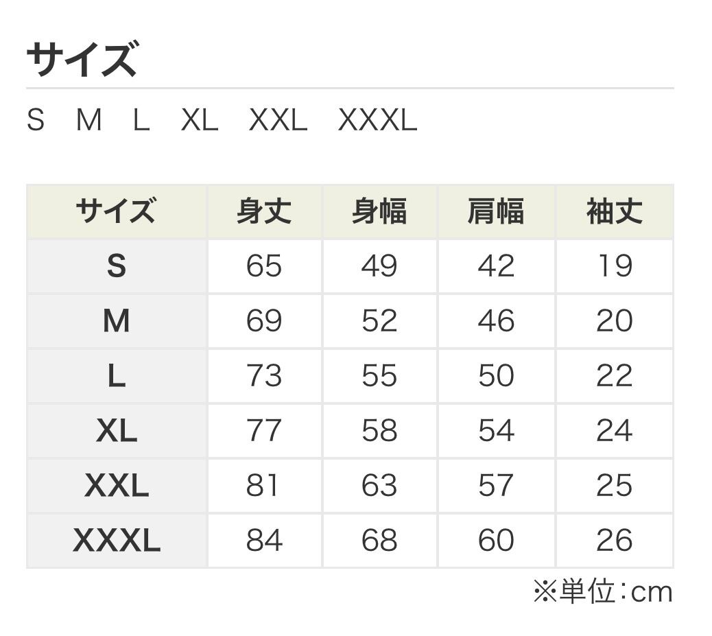Click the ※単位:cm unit note
Image resolution: width=712 pixels, height=636 pixels.
tap(603, 592)
